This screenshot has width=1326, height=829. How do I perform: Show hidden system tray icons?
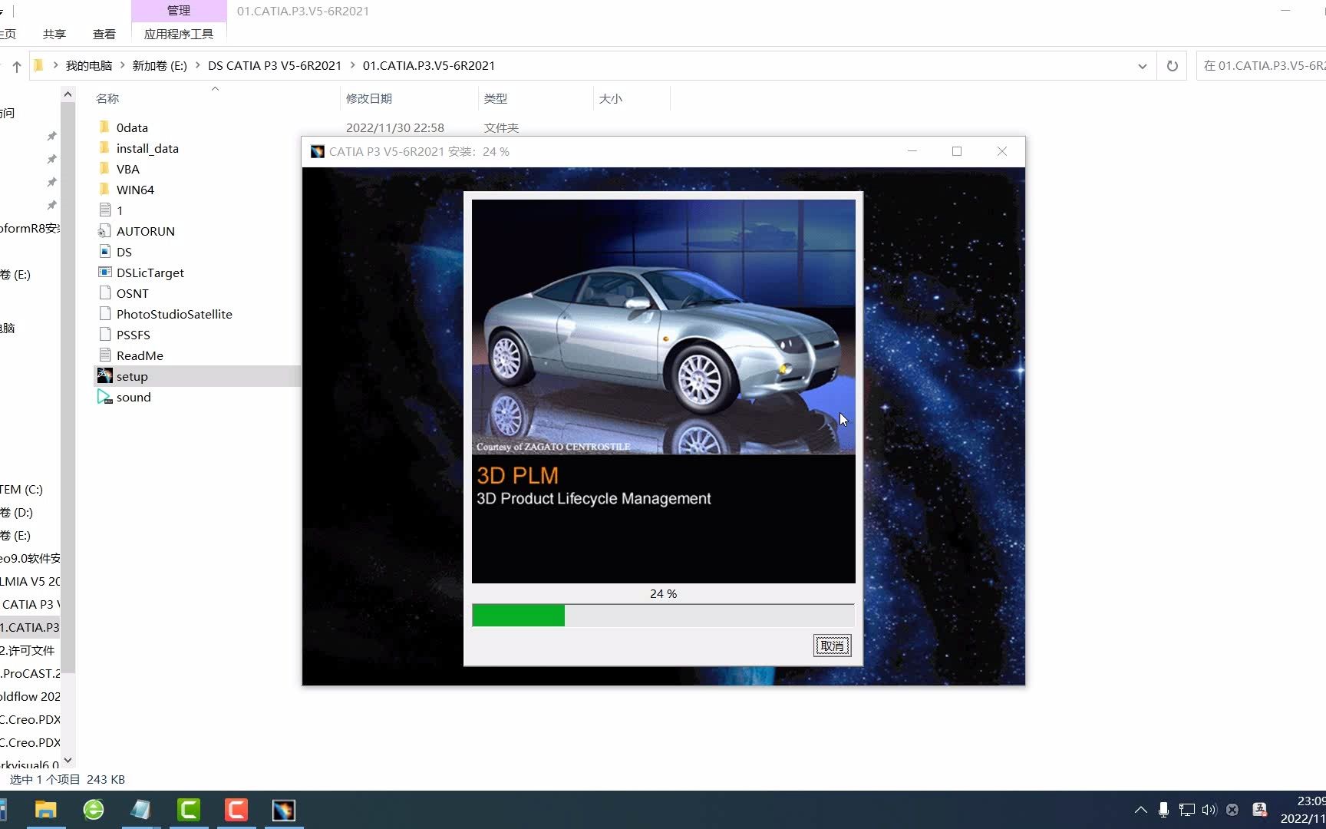pyautogui.click(x=1141, y=810)
